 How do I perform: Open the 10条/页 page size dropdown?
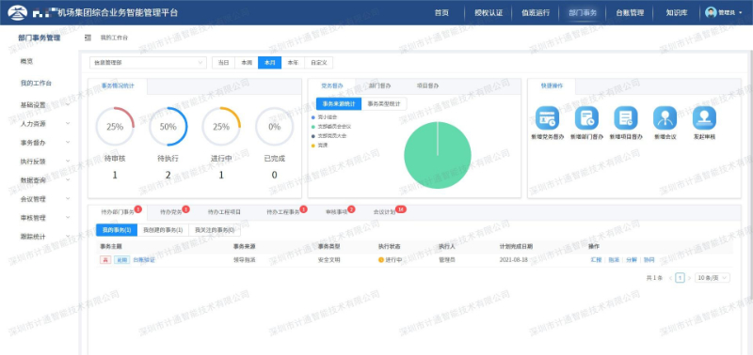pos(713,278)
